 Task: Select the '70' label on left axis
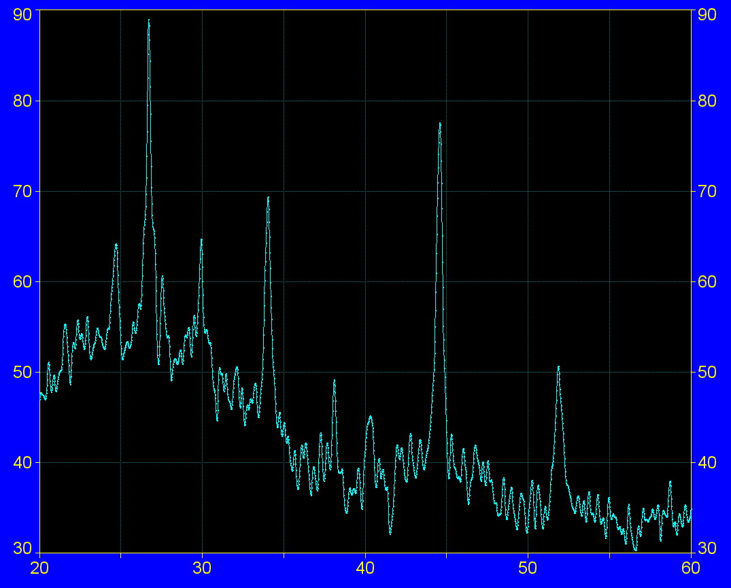[22, 191]
